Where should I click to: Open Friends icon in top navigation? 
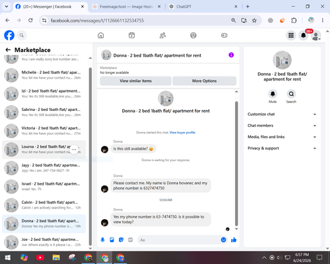162,35
